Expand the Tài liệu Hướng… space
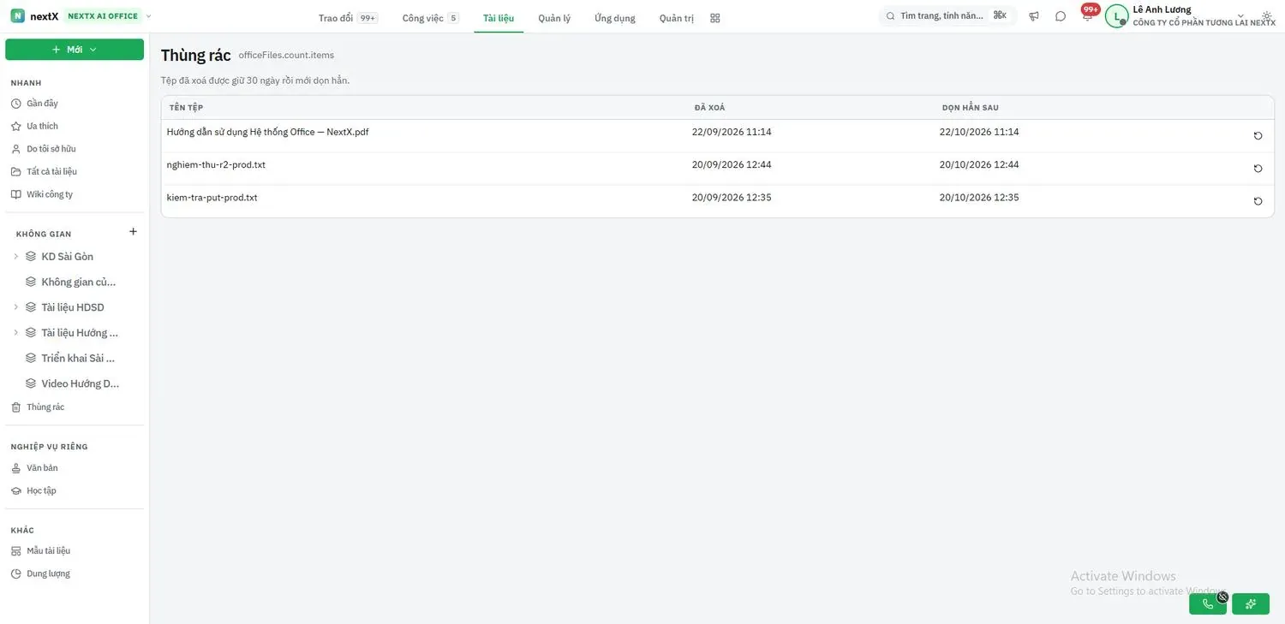Screen dimensions: 1285x624 point(15,333)
